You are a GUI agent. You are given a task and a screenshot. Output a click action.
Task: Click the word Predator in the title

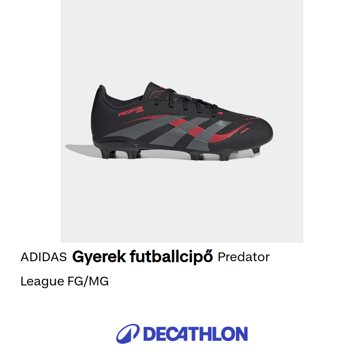pos(244,257)
